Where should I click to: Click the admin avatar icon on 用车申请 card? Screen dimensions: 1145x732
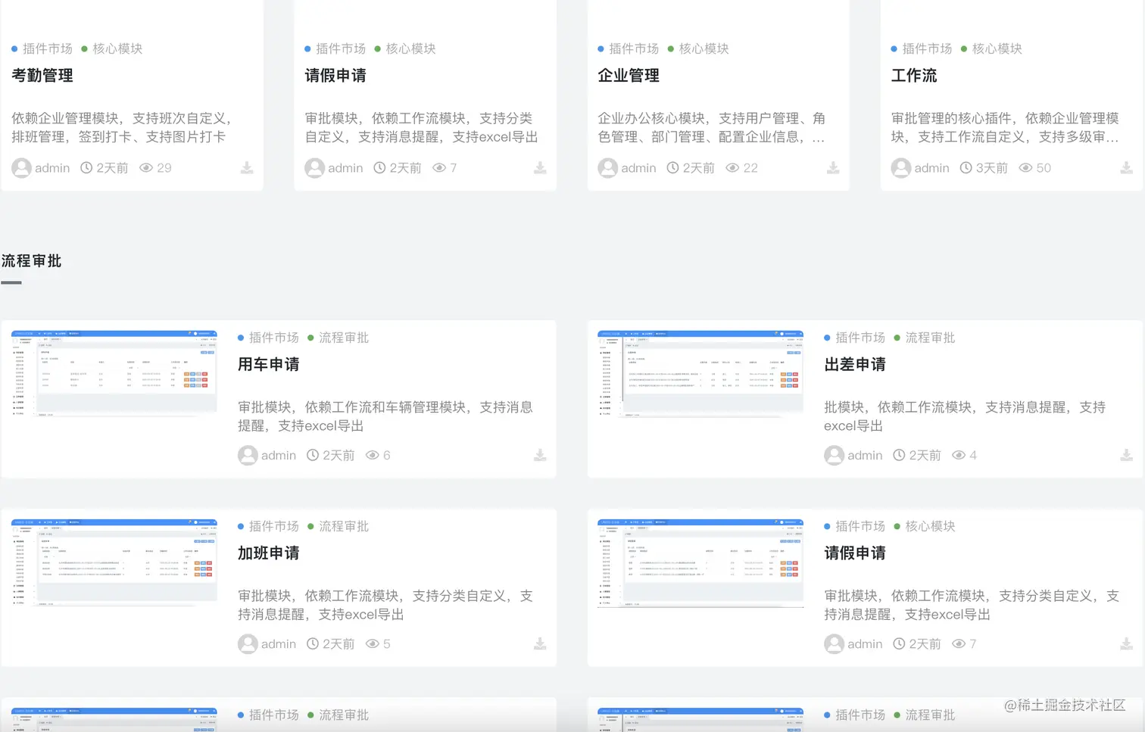click(x=248, y=454)
